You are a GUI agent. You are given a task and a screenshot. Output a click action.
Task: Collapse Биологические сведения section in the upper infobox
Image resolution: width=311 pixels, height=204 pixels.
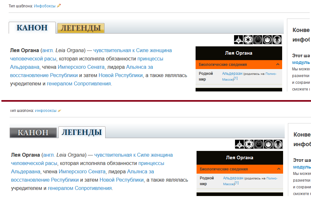coord(278,64)
